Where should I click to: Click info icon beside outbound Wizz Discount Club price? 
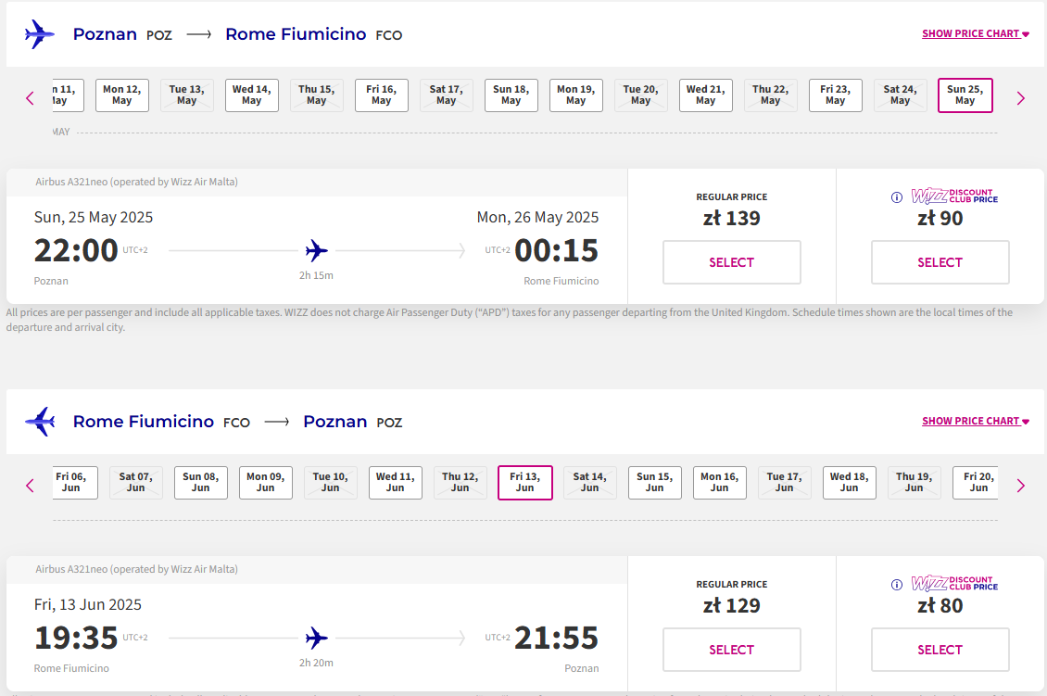[897, 197]
